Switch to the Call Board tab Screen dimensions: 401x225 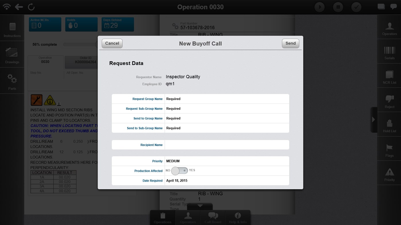point(213,218)
